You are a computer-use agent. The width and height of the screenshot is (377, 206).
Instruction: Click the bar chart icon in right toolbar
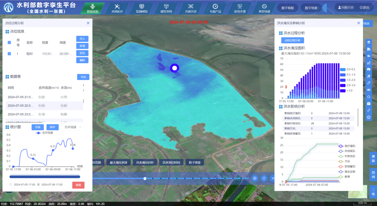click(369, 56)
